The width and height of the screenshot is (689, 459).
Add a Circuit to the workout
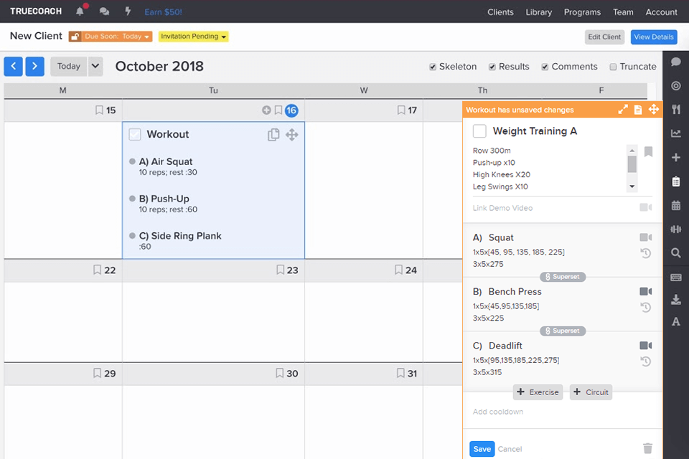(x=591, y=392)
